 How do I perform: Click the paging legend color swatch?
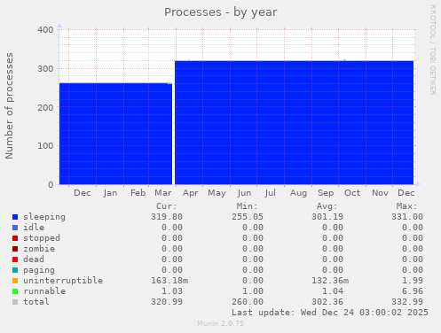point(15,270)
